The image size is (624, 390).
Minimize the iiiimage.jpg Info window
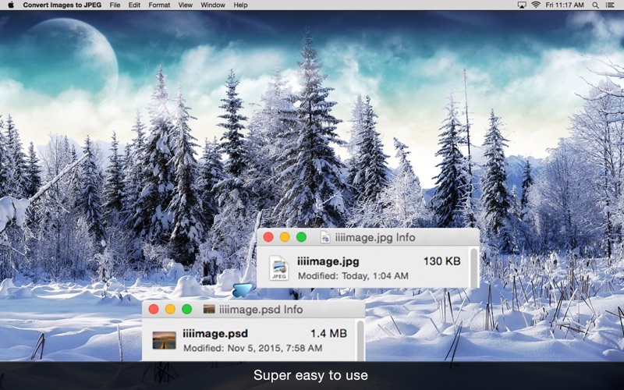[x=285, y=237]
